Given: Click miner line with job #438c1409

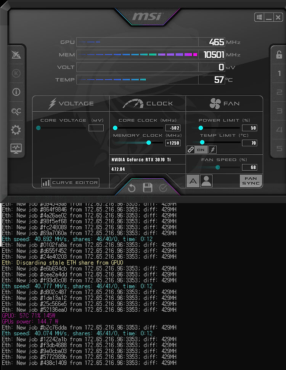Looking at the screenshot, I should click(89, 363).
